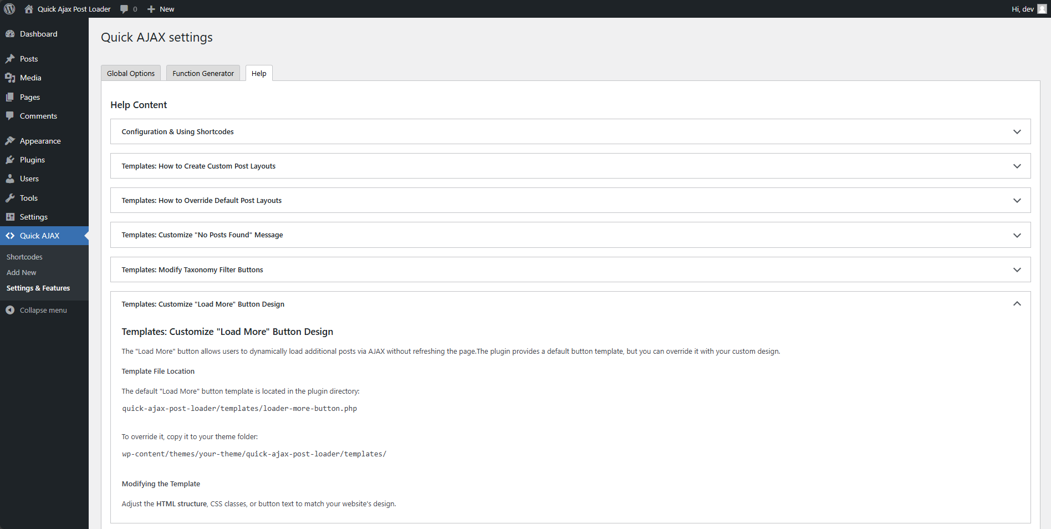Open Shortcodes submenu item
1051x529 pixels.
coord(24,257)
